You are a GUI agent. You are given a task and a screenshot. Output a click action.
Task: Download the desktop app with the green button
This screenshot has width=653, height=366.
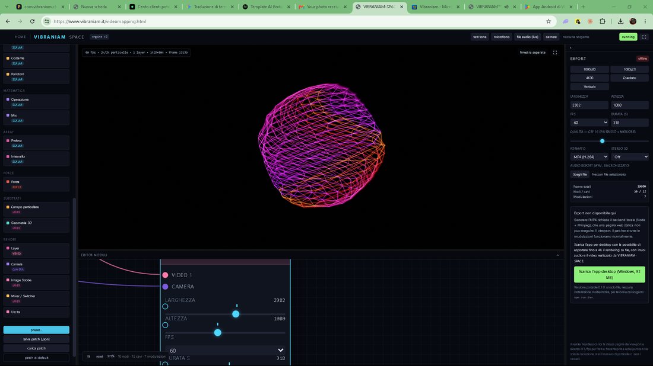tap(609, 274)
